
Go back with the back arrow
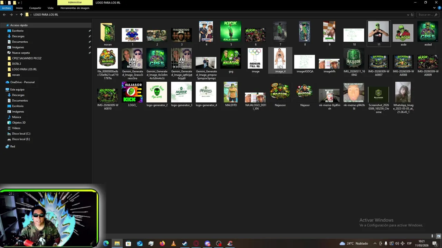4,14
